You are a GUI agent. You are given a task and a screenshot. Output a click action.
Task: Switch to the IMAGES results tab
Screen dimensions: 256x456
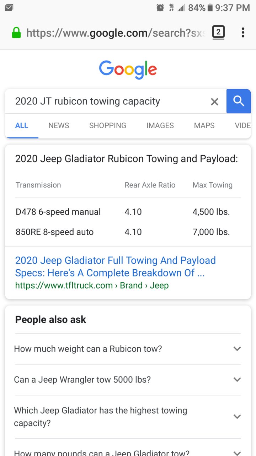click(x=160, y=125)
